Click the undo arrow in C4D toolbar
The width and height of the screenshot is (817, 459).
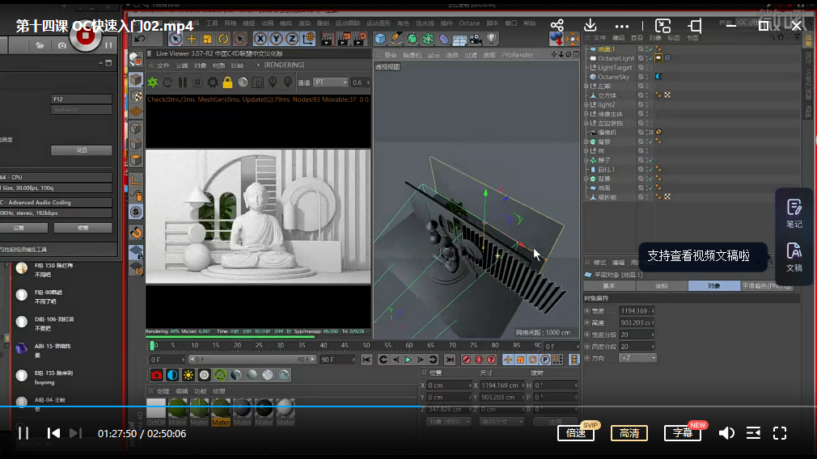pos(140,39)
